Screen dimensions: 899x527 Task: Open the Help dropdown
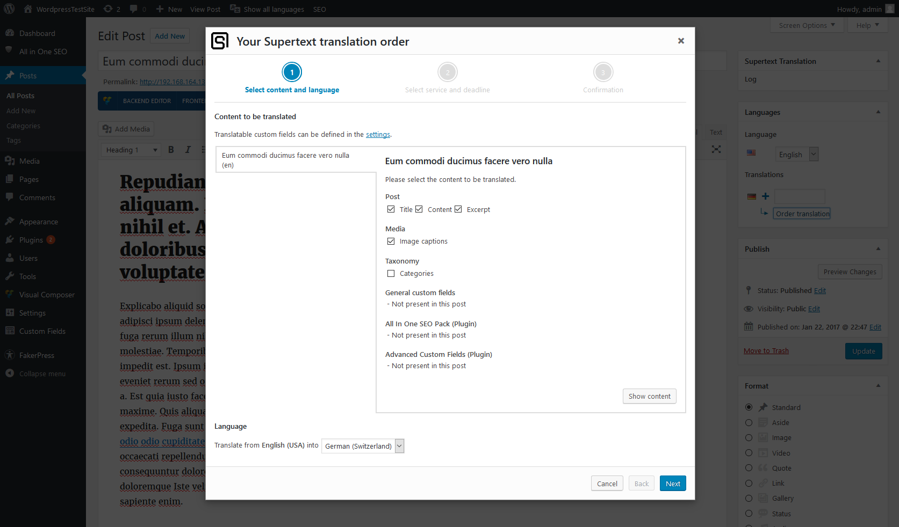868,25
